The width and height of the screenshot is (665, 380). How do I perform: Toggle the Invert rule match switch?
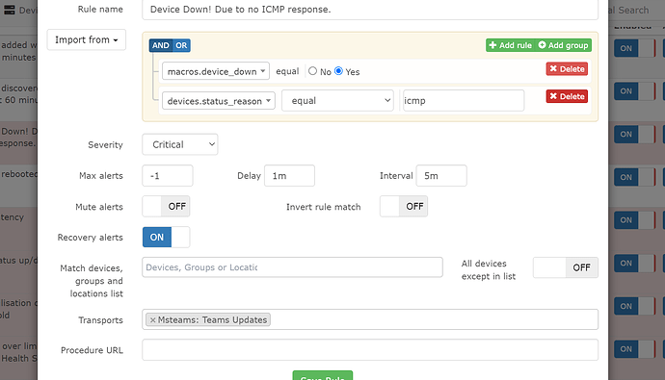pyautogui.click(x=403, y=207)
